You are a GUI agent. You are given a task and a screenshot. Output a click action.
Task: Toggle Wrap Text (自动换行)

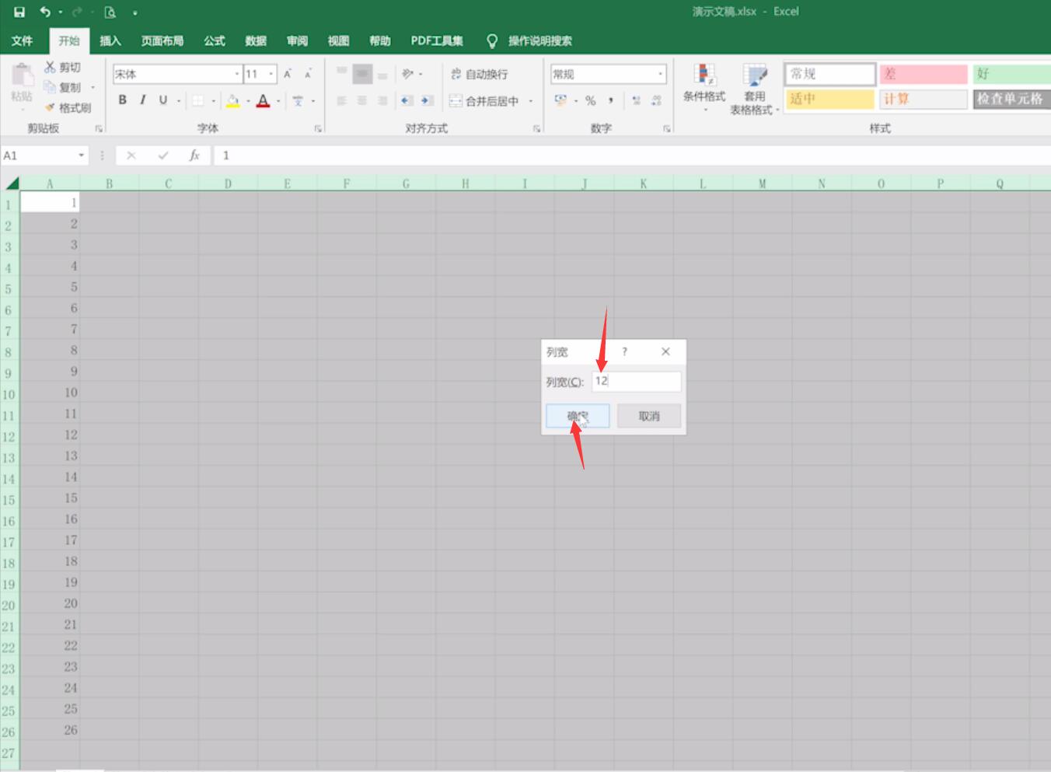(480, 74)
